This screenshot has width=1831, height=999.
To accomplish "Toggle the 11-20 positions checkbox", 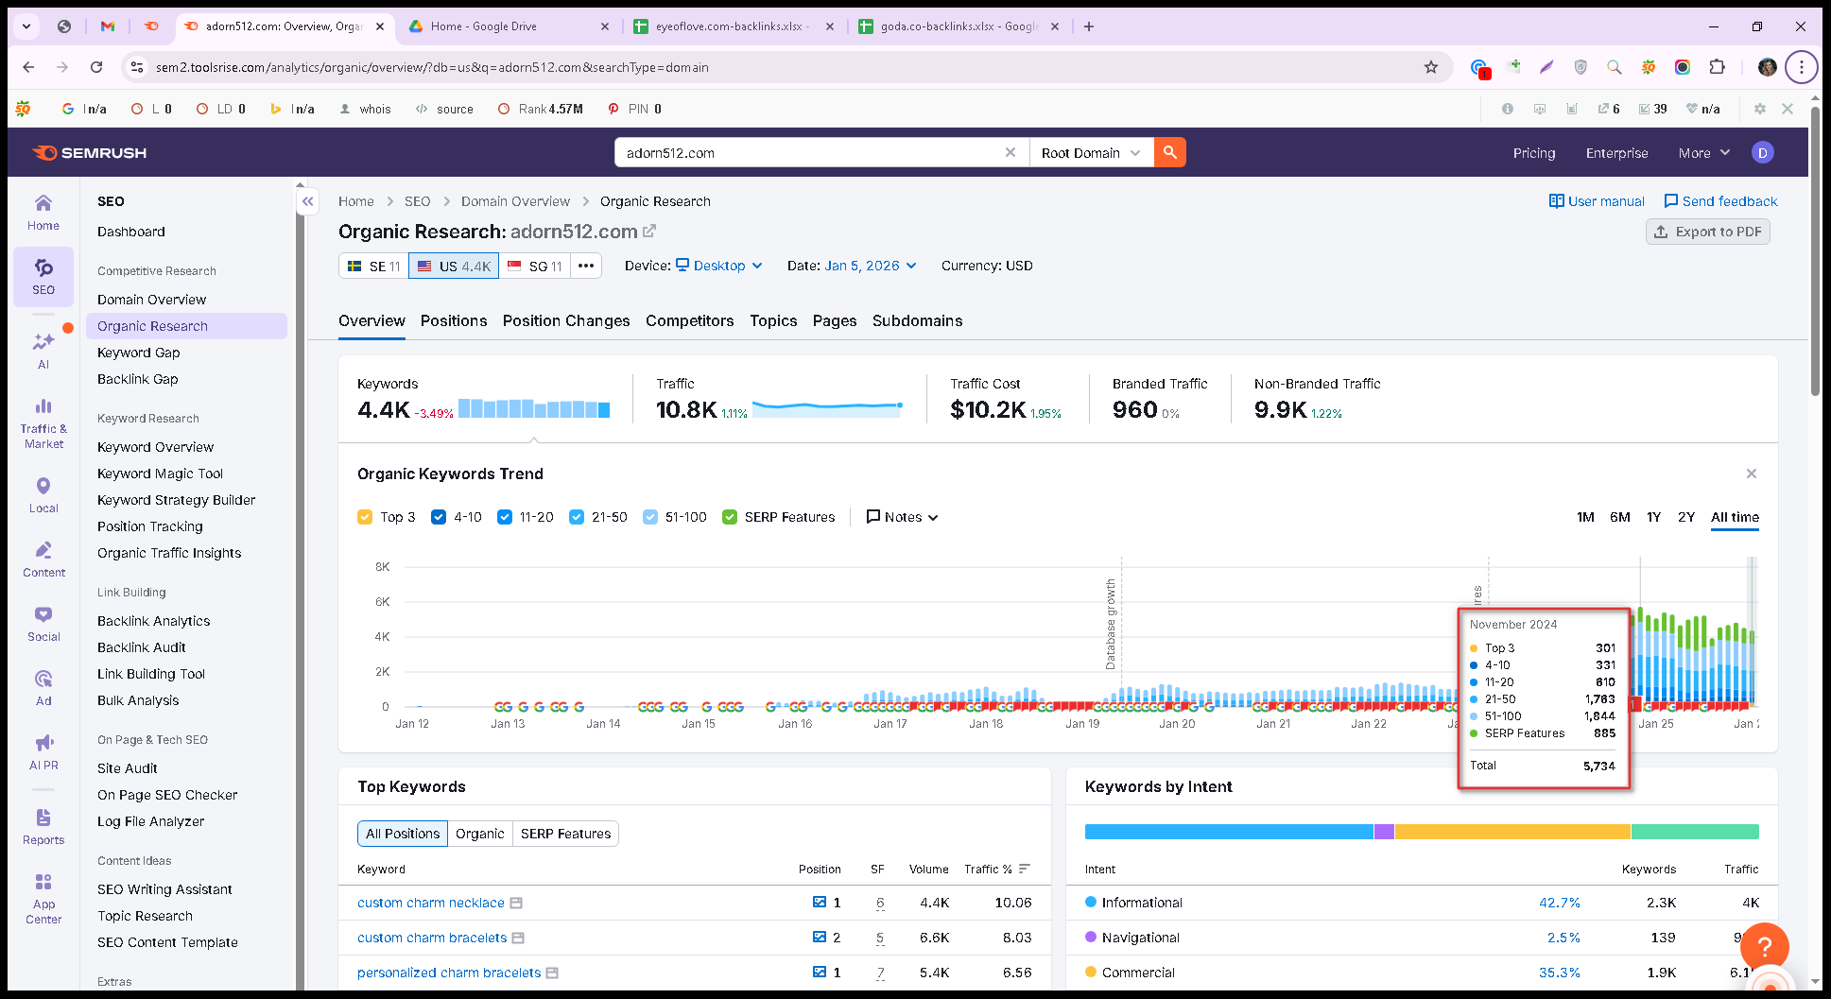I will click(x=505, y=517).
